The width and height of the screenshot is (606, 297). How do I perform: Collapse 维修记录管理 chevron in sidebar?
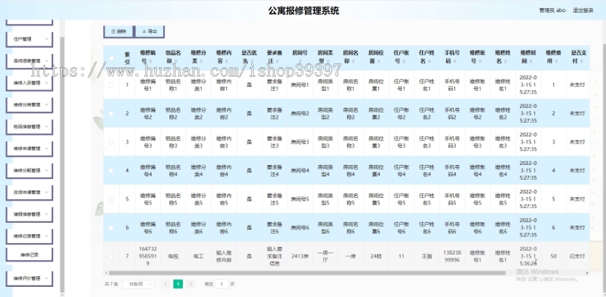tap(46, 236)
